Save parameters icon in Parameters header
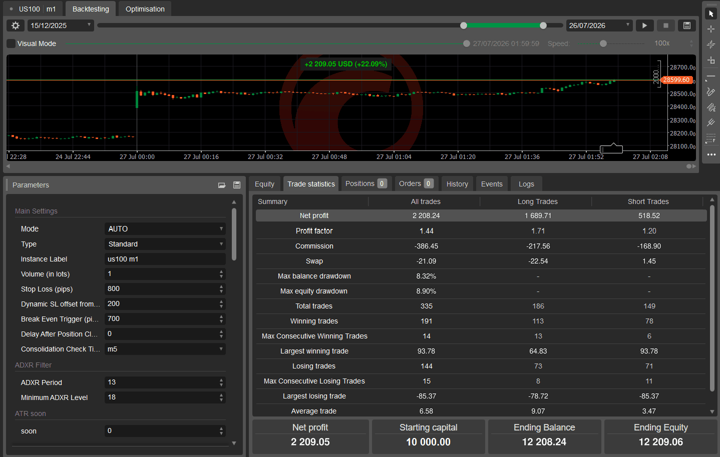 237,185
